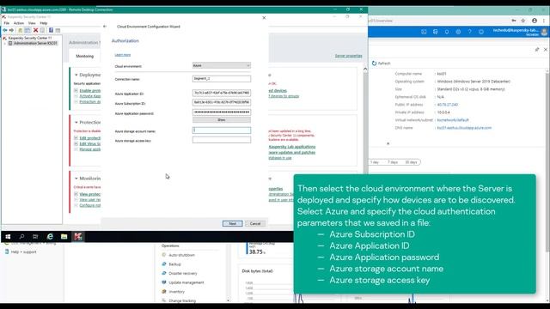
Task: Expand Administration Server KSC01 tree node
Action: tap(5, 44)
